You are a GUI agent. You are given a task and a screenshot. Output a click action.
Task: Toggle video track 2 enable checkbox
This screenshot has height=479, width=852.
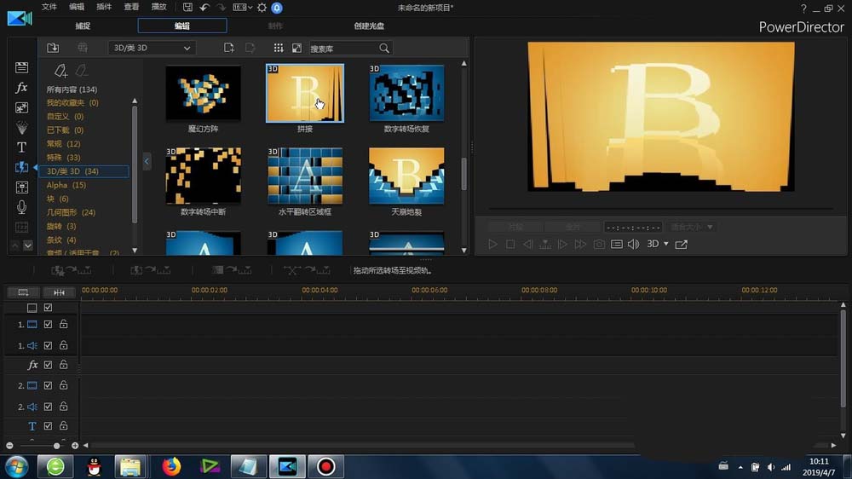click(48, 385)
